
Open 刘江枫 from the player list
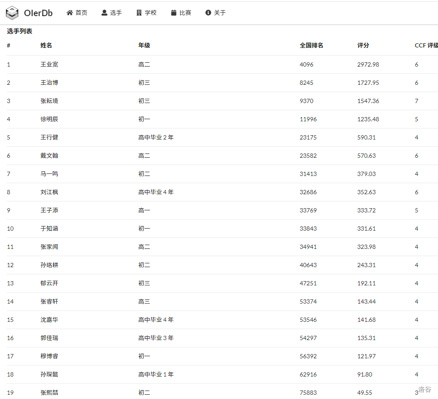pyautogui.click(x=49, y=192)
